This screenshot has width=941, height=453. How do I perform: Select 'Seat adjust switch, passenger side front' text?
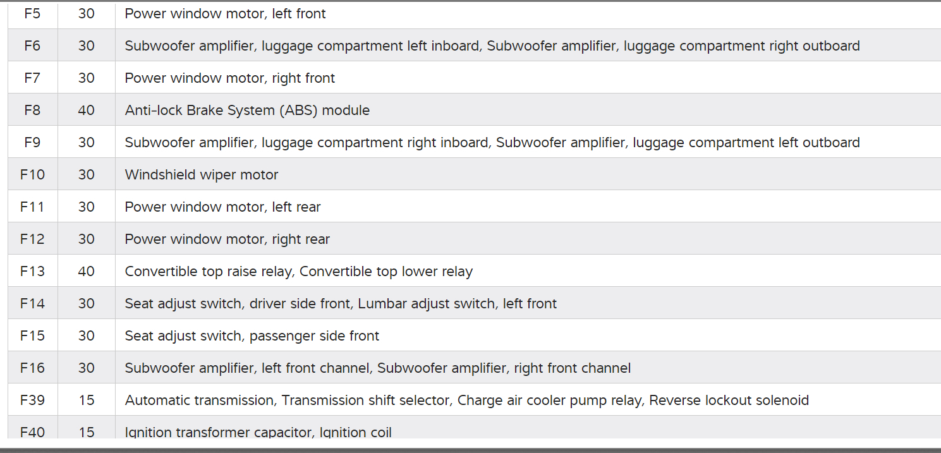252,335
